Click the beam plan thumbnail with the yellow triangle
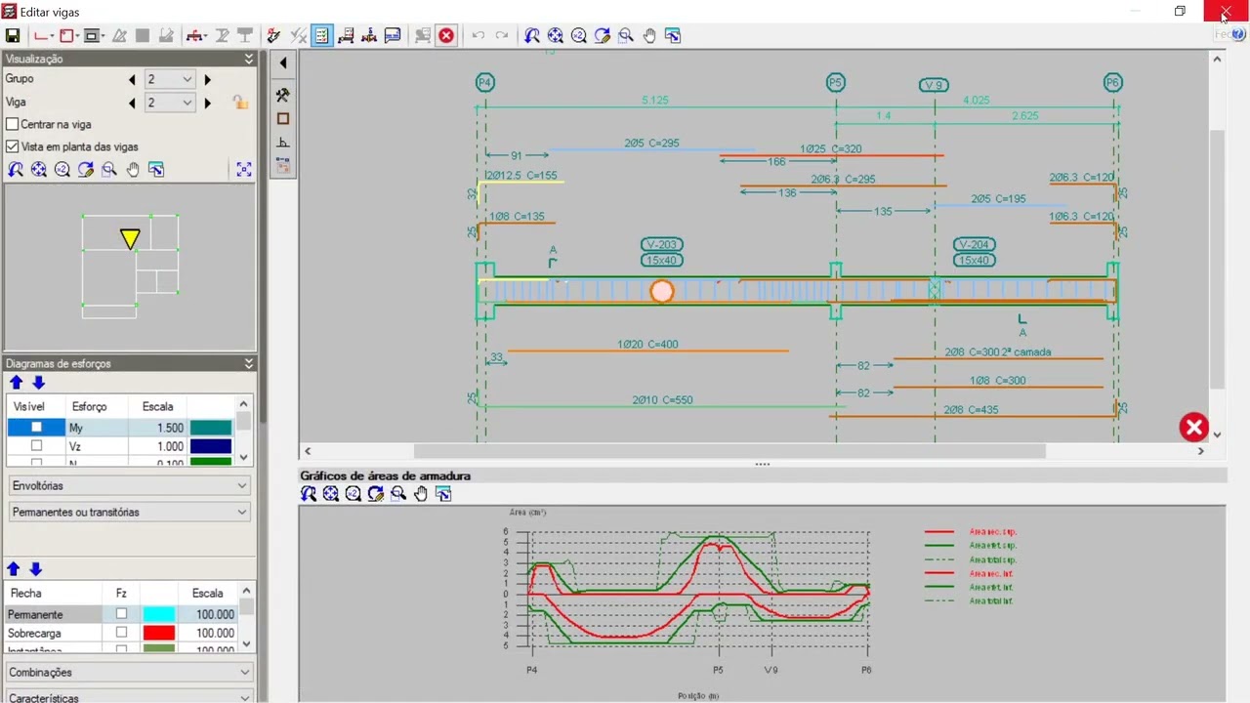The width and height of the screenshot is (1250, 703). [x=130, y=267]
